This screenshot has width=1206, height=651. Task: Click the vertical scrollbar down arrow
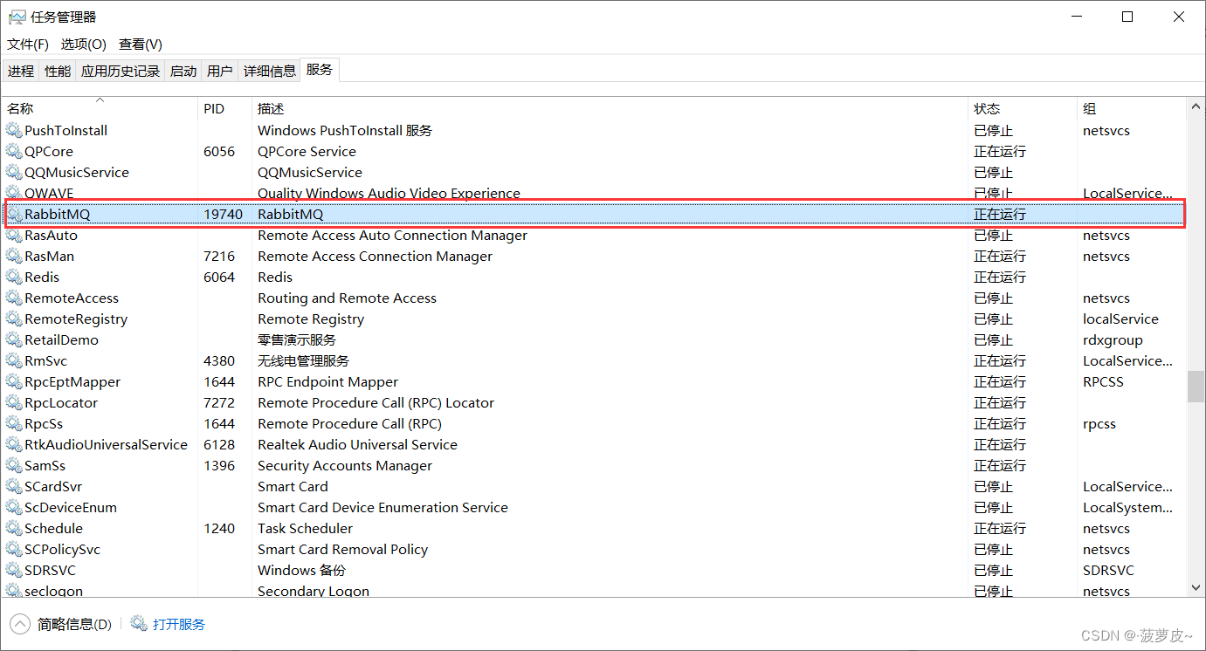1196,589
